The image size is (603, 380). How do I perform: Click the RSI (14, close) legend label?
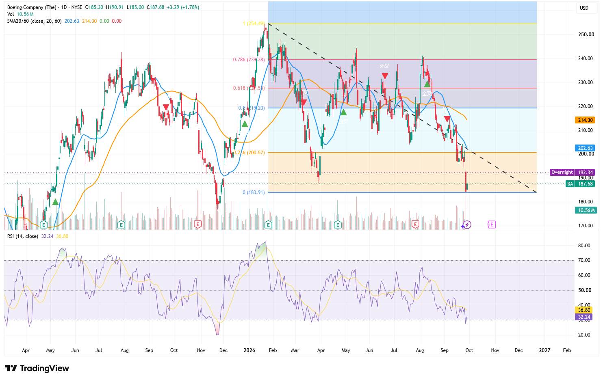[23, 236]
